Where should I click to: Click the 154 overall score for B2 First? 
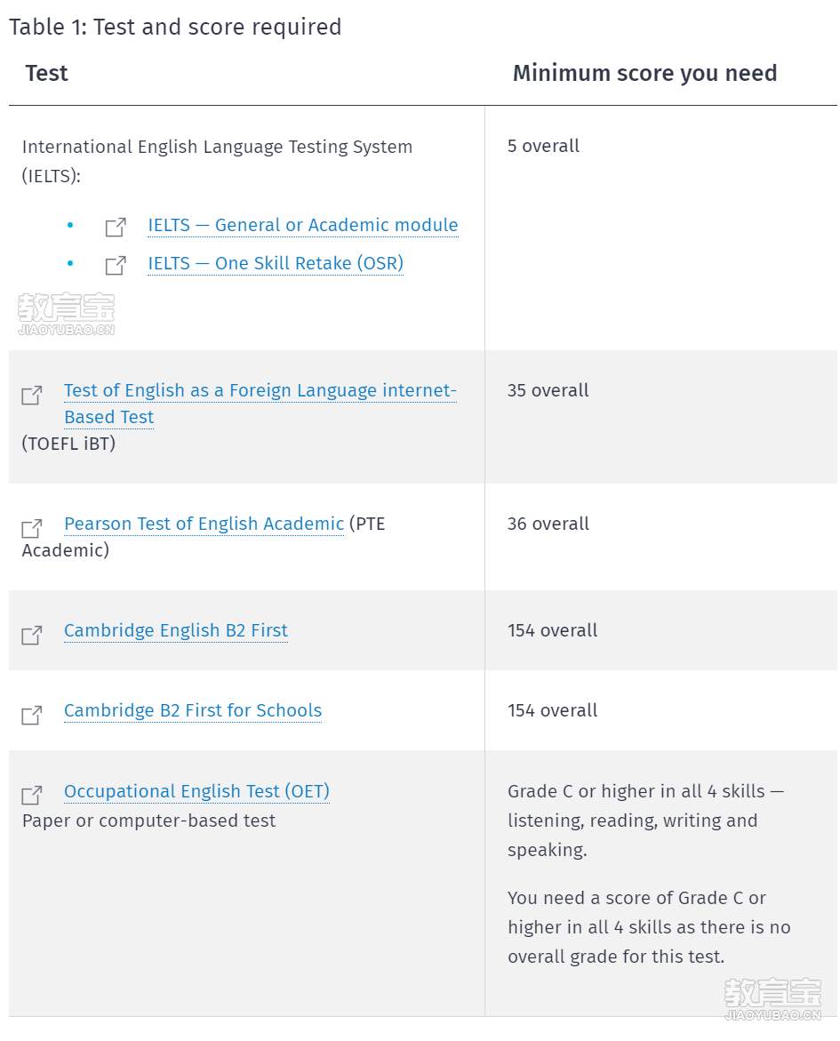[553, 630]
